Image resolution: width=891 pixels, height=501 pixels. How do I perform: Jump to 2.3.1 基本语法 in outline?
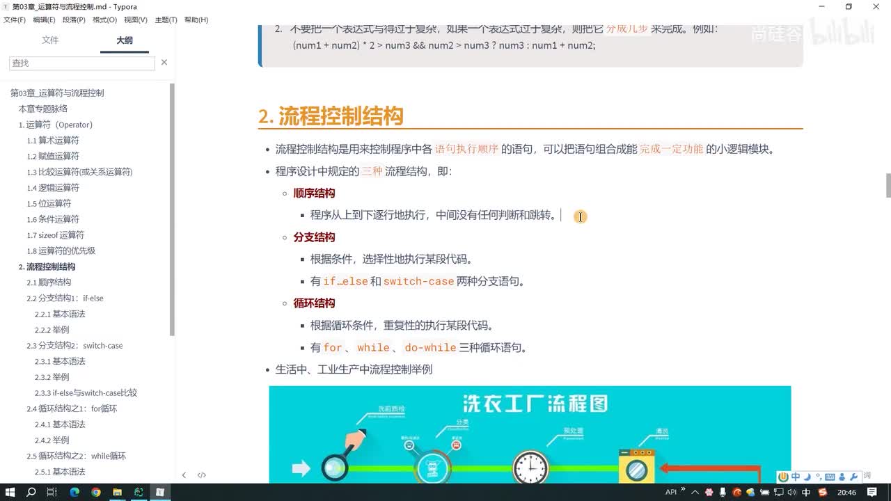[x=60, y=361]
